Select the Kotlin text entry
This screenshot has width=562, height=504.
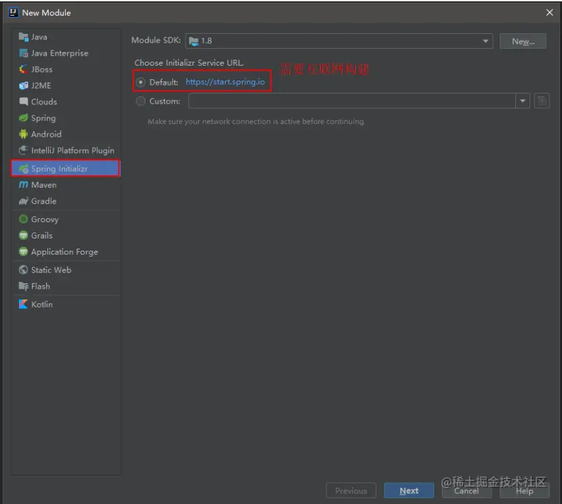point(41,304)
